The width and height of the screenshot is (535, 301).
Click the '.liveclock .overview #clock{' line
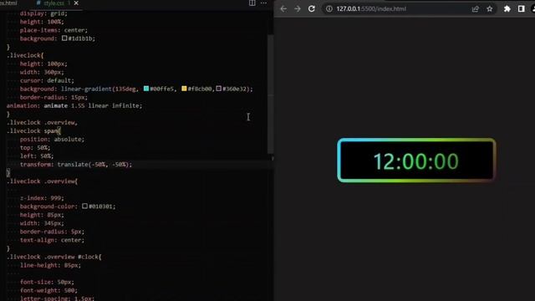tap(53, 257)
